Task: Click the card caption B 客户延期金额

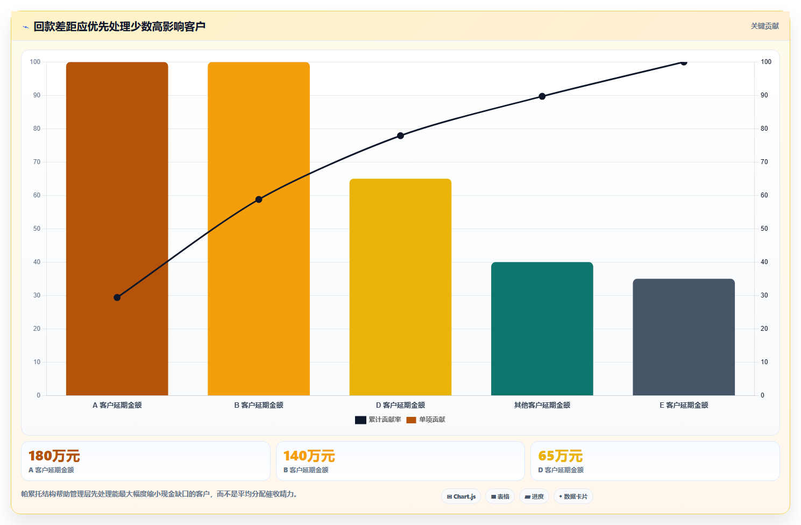Action: tap(306, 470)
